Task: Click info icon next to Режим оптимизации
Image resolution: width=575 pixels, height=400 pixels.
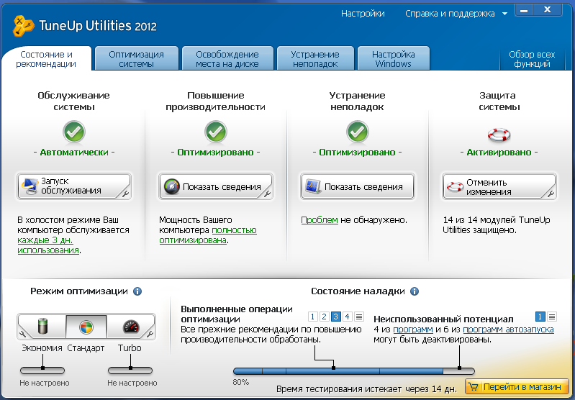Action: (137, 291)
